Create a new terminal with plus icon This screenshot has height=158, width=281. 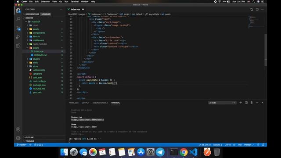[241, 103]
